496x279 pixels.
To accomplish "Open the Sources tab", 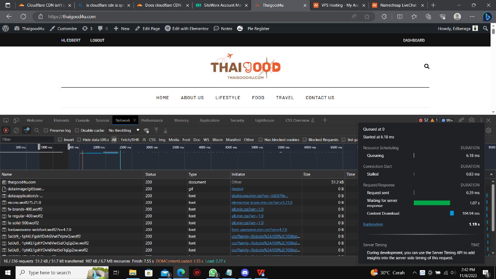I will (102, 121).
